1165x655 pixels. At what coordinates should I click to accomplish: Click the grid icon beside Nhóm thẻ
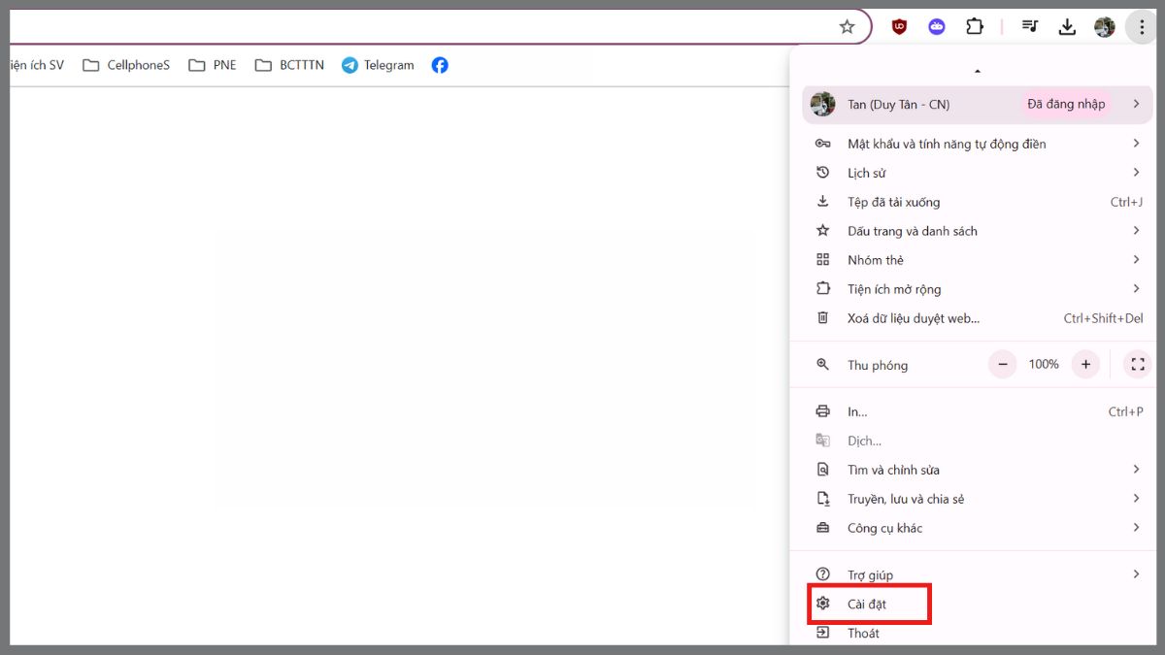click(822, 260)
